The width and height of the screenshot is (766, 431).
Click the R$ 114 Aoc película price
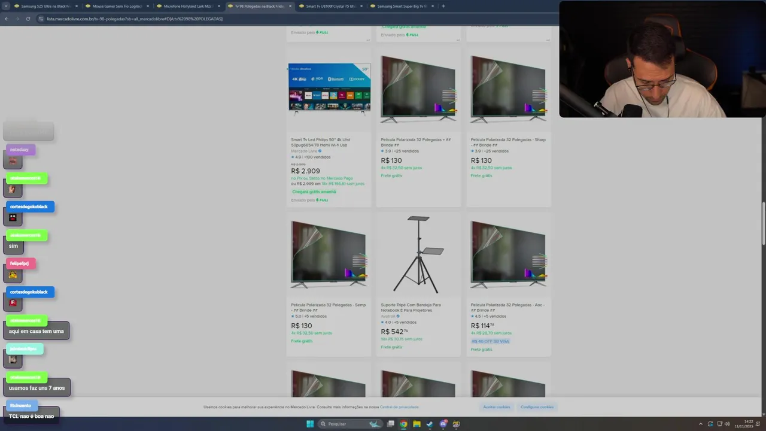click(x=482, y=326)
